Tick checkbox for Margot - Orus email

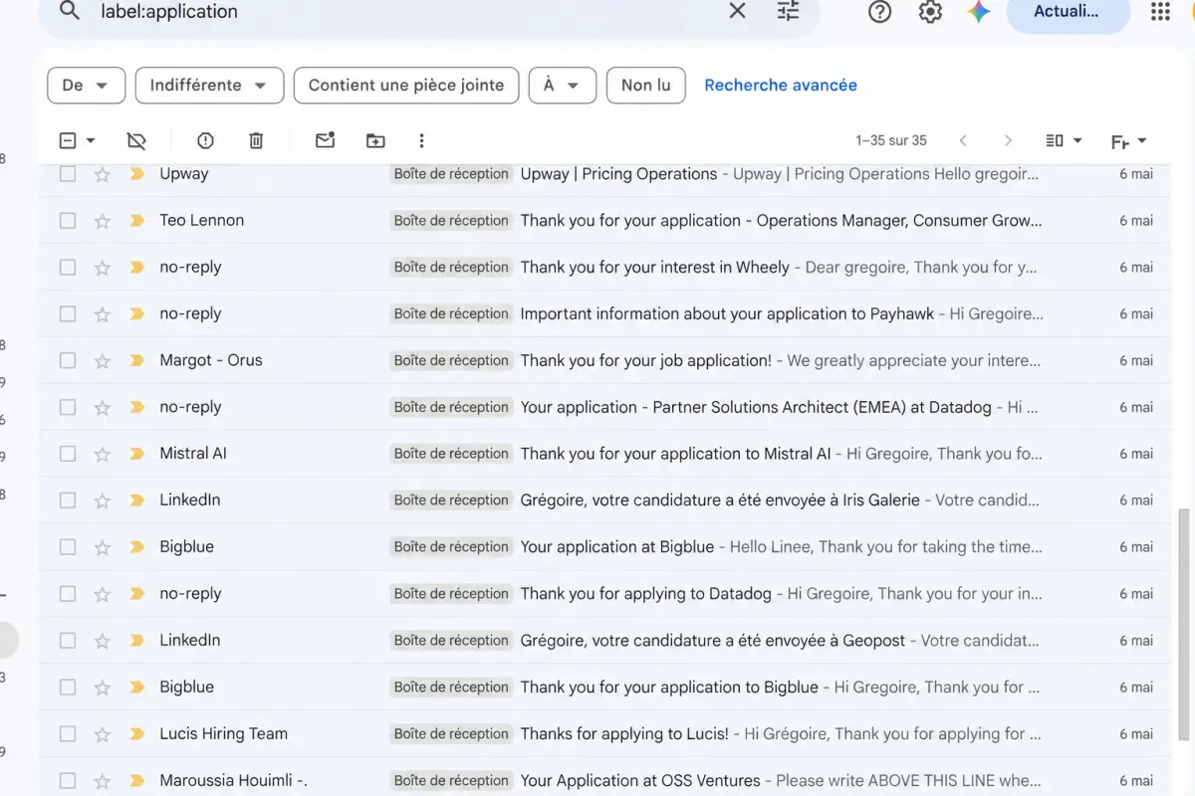click(68, 360)
